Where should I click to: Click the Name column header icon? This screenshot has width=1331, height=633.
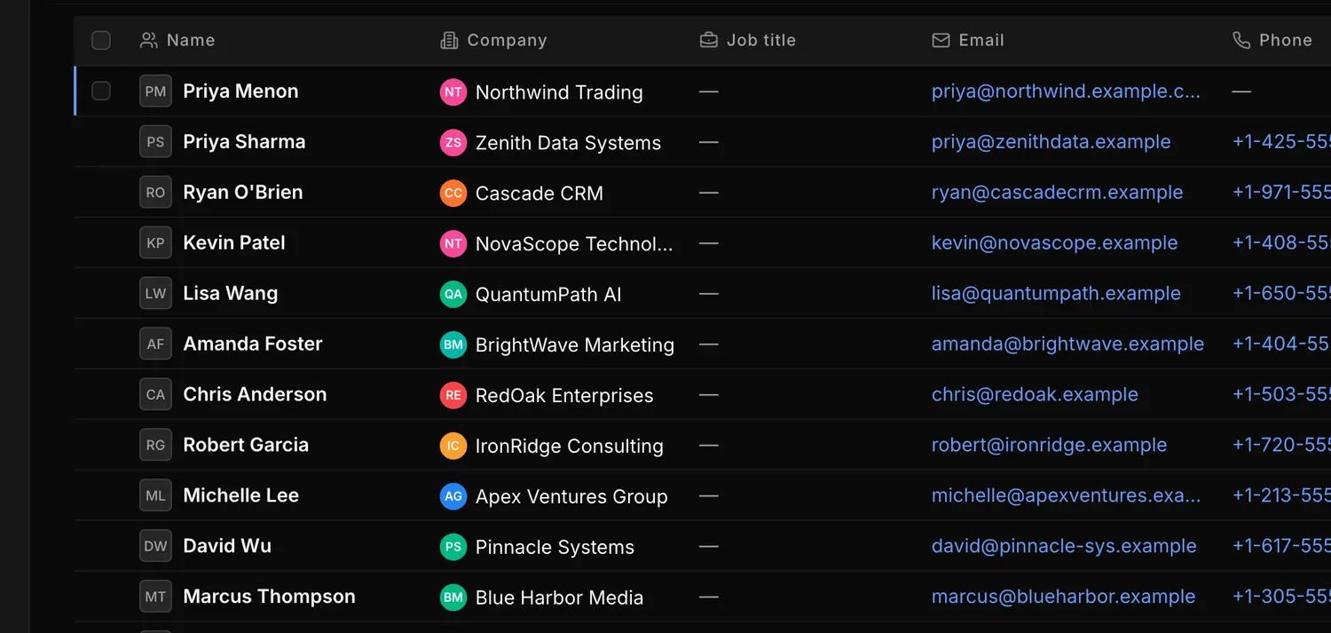tap(149, 40)
